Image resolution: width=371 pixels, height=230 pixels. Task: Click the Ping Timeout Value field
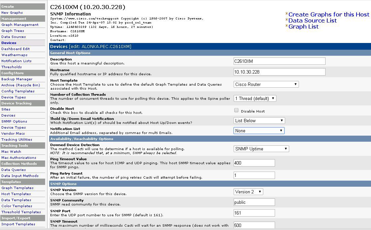click(x=254, y=163)
